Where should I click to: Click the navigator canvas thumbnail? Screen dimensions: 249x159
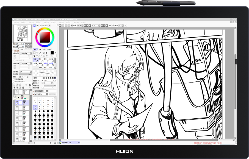point(22,34)
